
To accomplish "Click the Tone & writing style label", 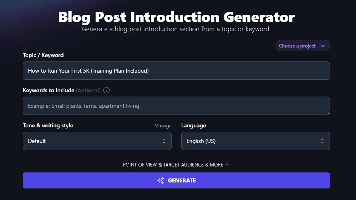I will point(48,125).
